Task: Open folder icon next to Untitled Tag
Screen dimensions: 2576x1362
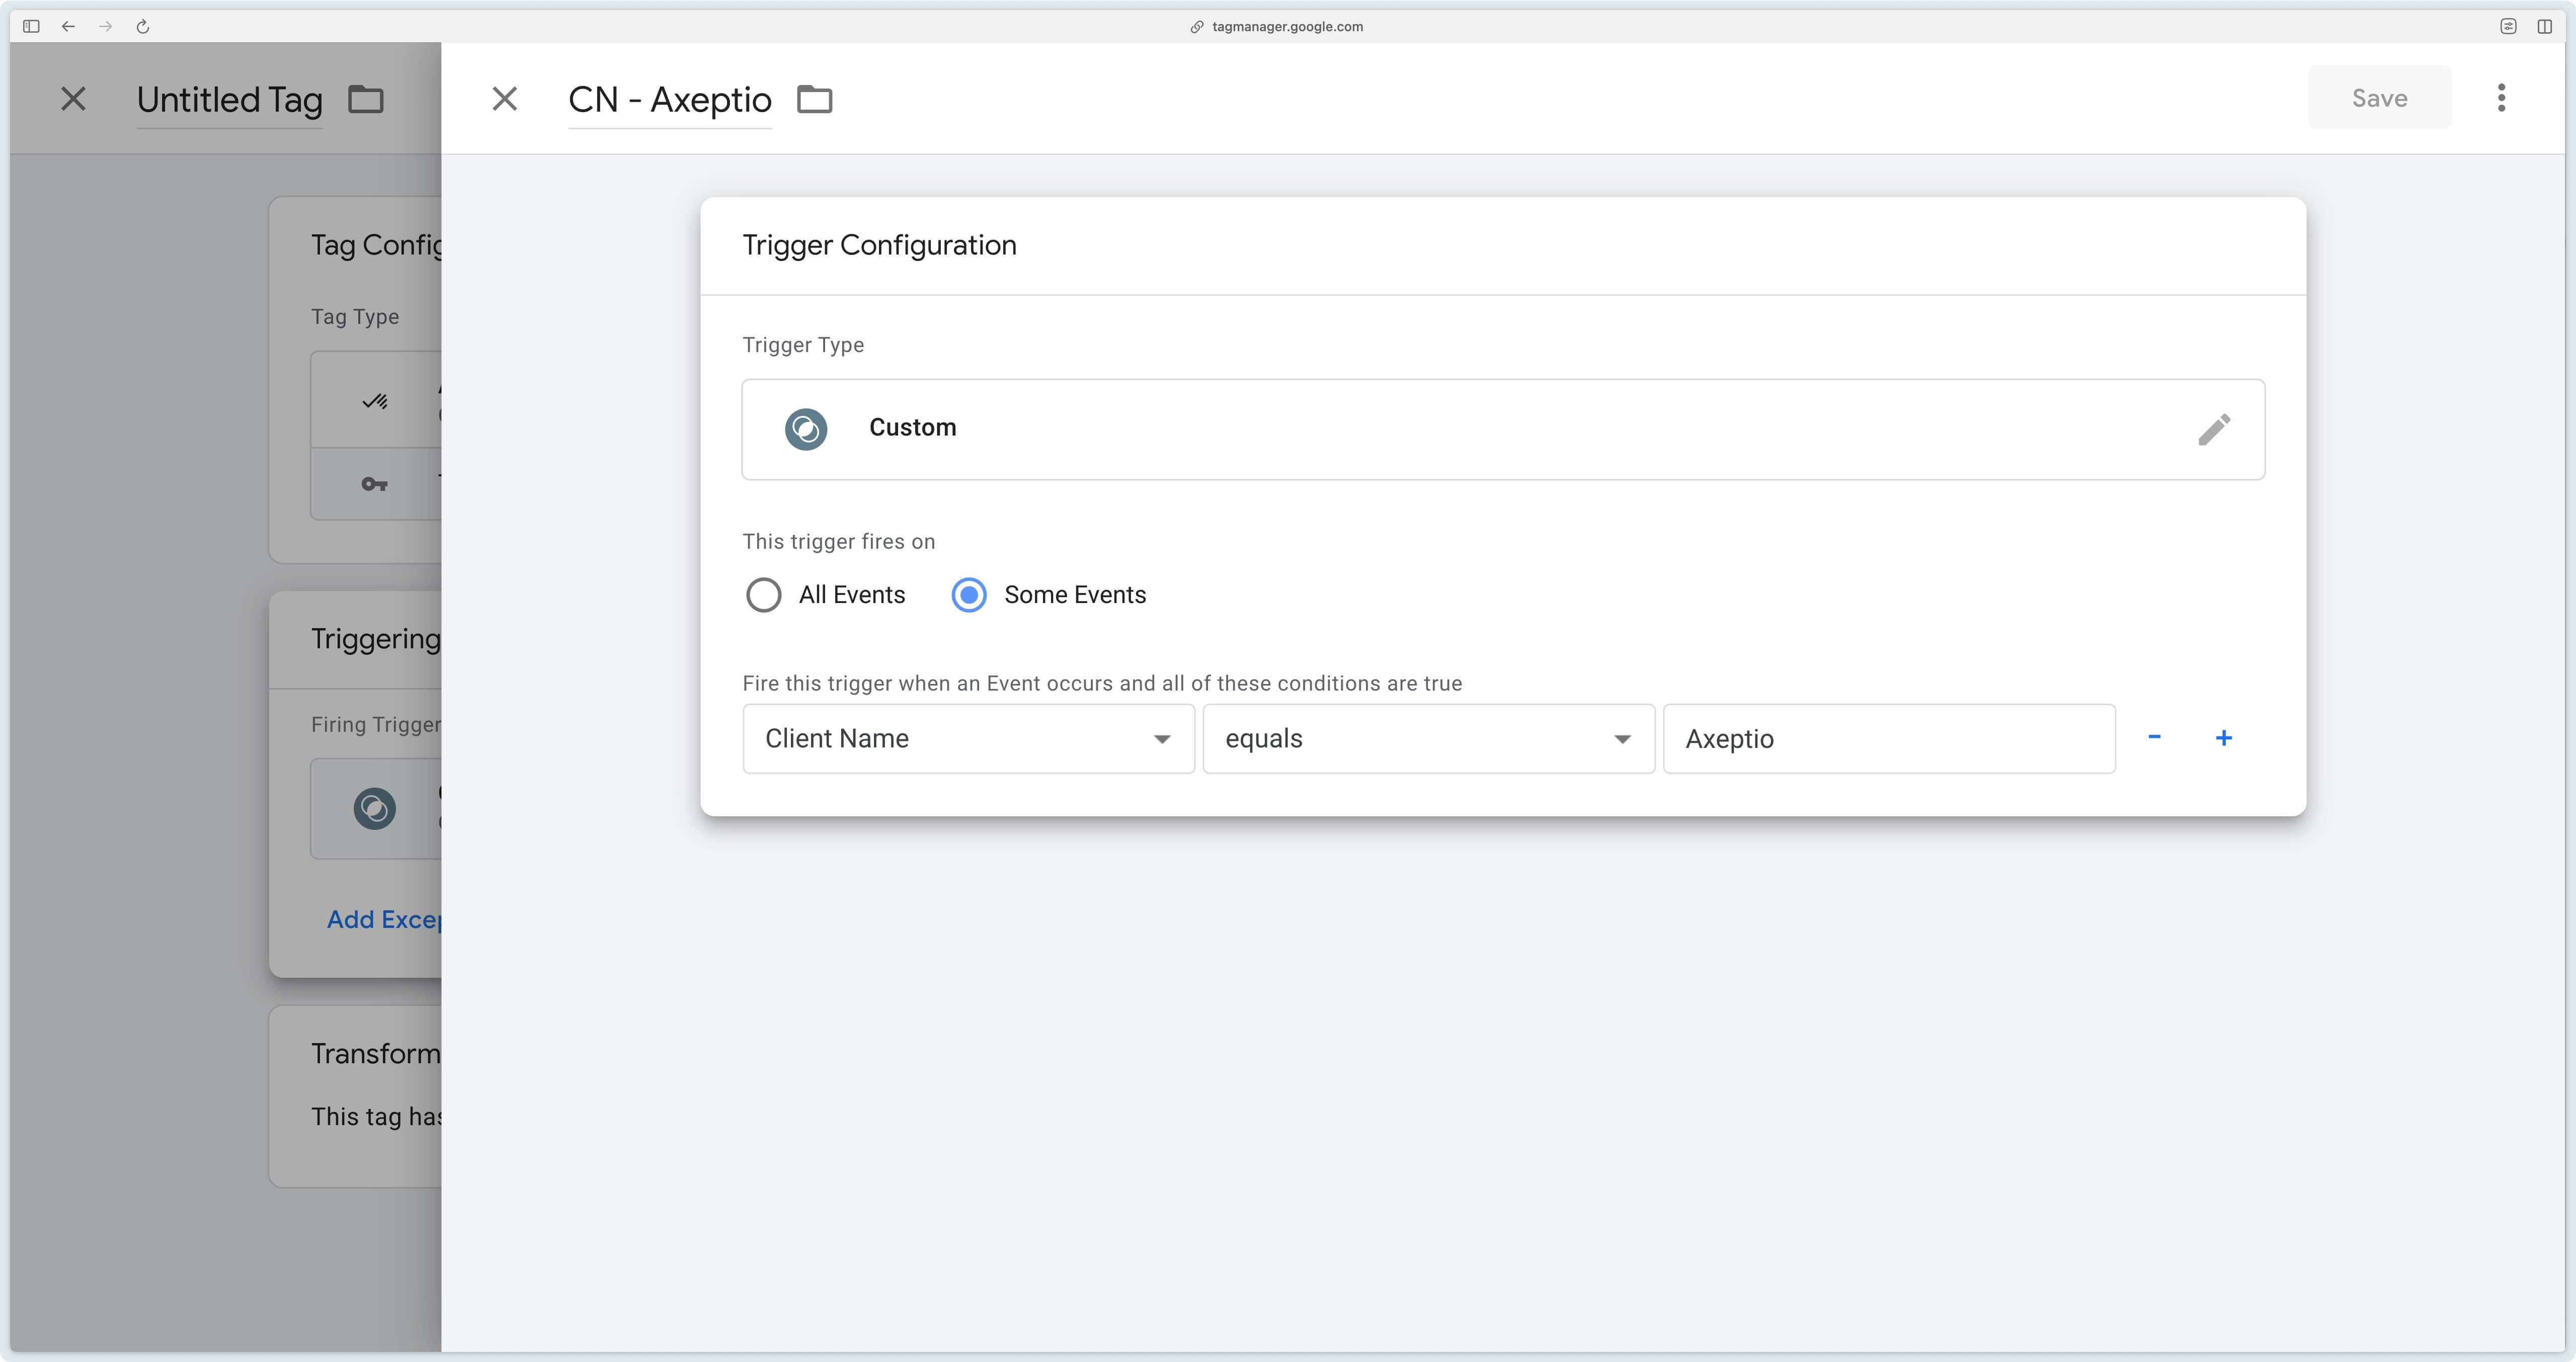Action: [365, 99]
